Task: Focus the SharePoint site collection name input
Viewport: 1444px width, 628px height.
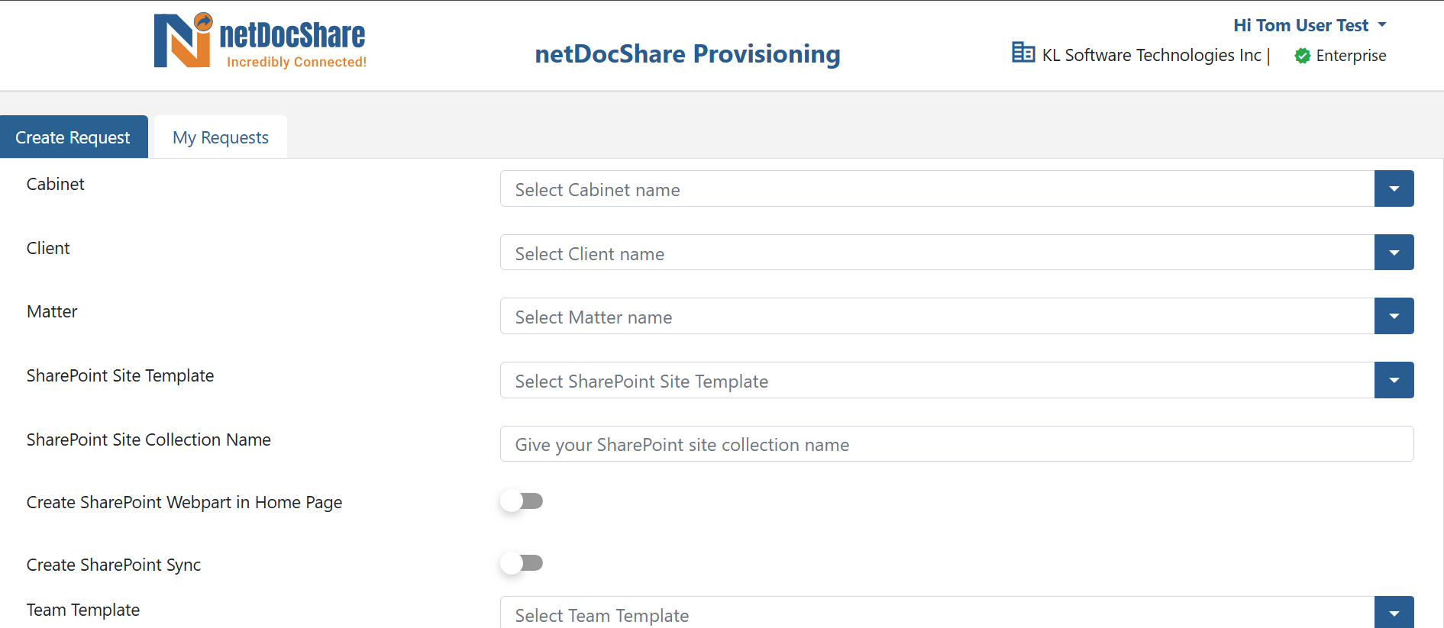Action: (957, 444)
